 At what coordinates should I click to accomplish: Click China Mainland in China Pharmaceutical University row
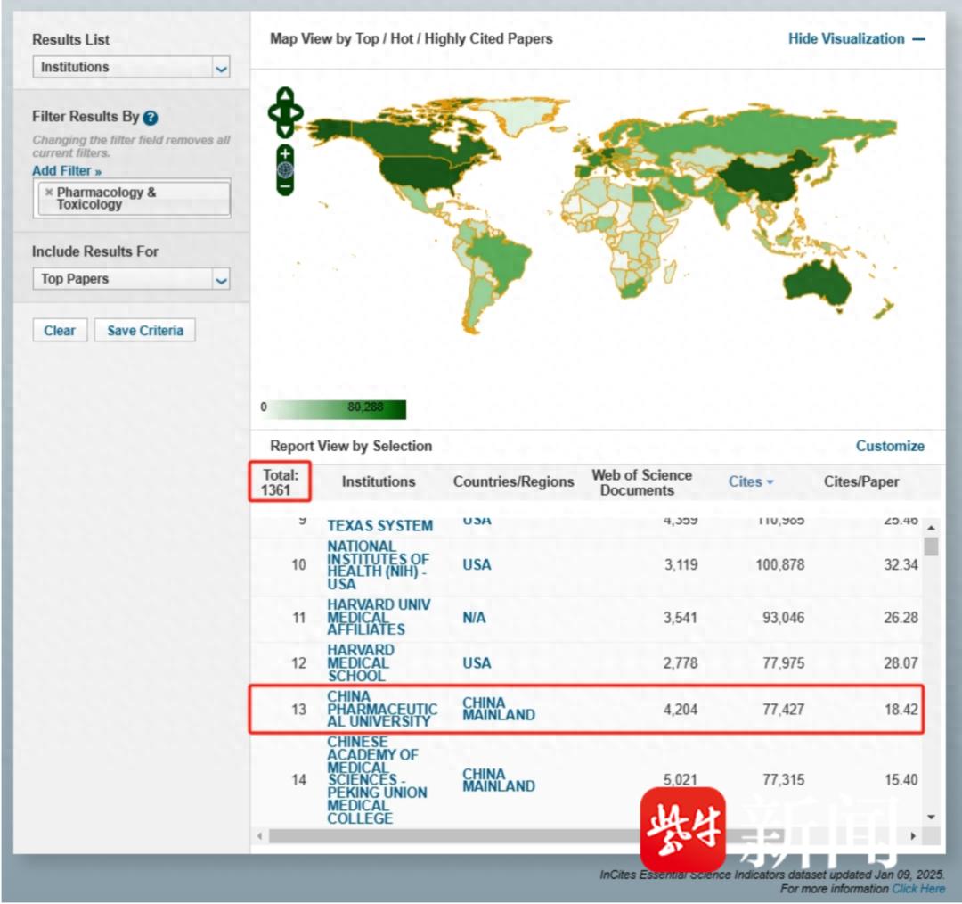499,710
